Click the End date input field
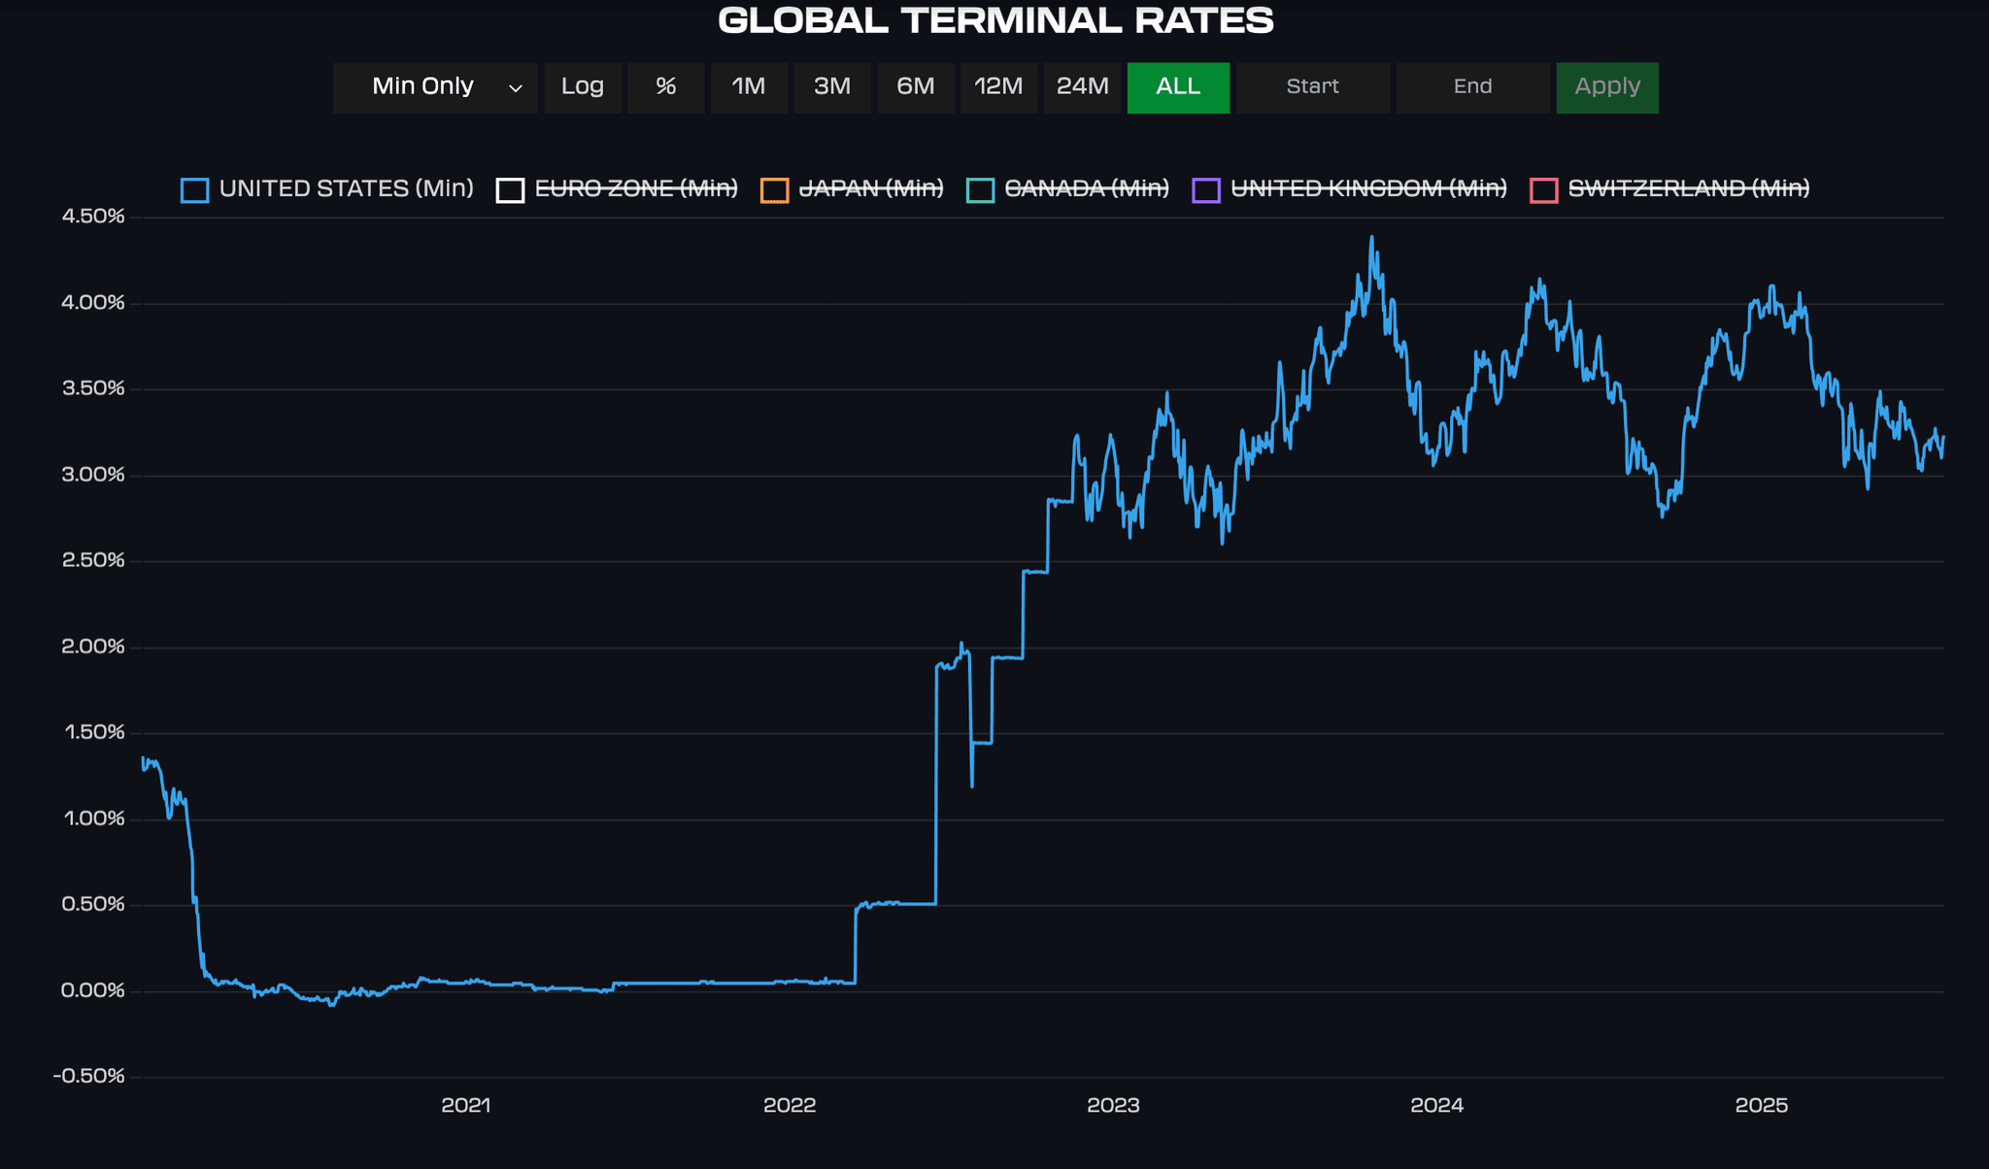Viewport: 1989px width, 1169px height. pyautogui.click(x=1472, y=87)
